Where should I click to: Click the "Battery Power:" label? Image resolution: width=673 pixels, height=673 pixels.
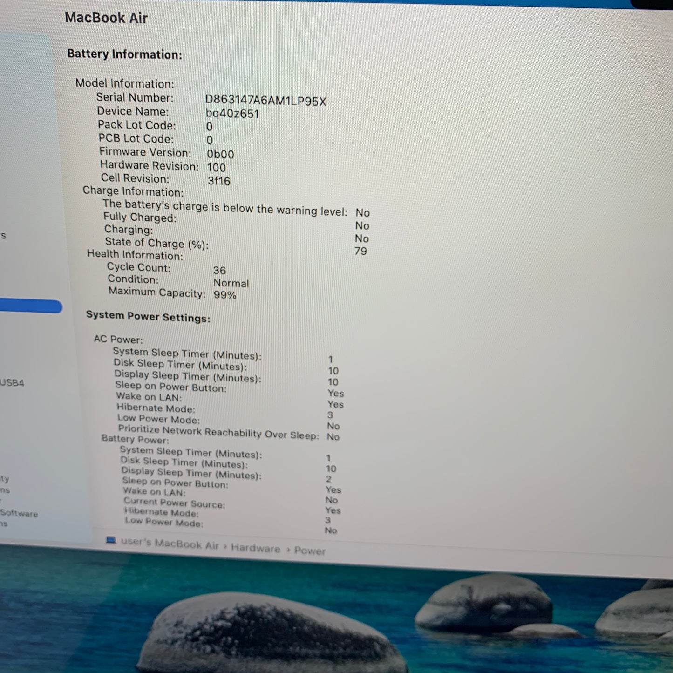[x=135, y=439]
